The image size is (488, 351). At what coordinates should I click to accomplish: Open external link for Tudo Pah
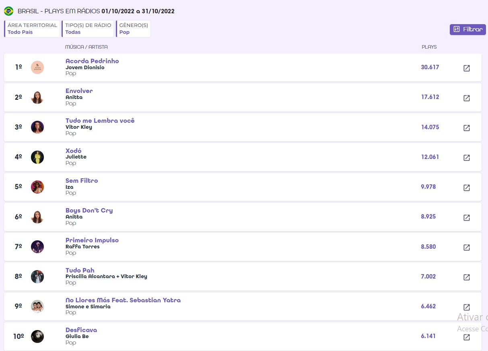(x=467, y=277)
